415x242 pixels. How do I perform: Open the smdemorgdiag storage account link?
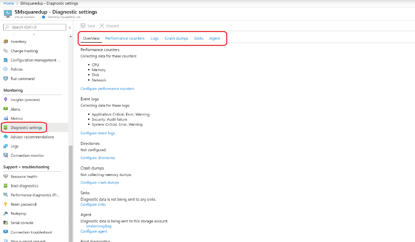click(x=99, y=226)
